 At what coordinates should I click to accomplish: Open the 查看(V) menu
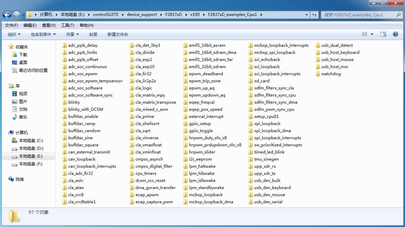click(x=49, y=25)
